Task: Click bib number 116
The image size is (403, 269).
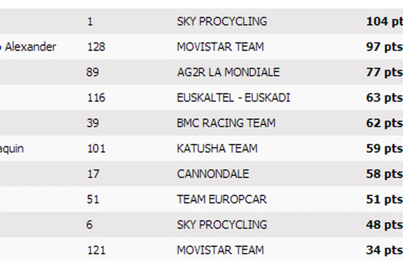Action: [x=96, y=98]
